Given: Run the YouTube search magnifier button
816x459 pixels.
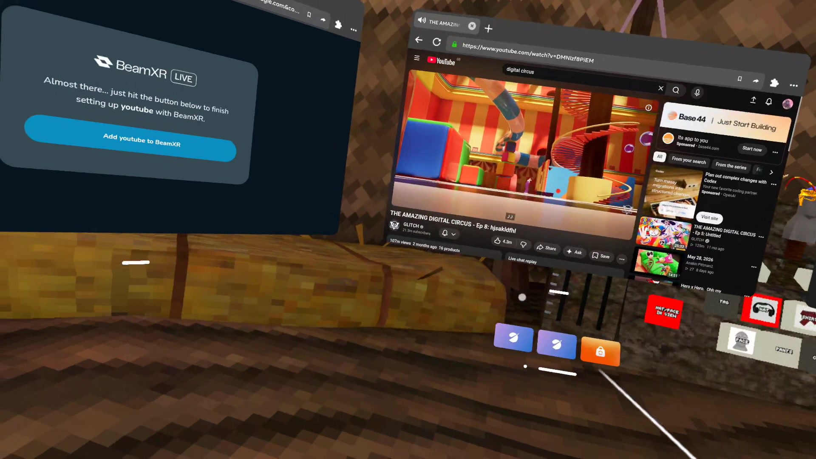Looking at the screenshot, I should coord(676,90).
